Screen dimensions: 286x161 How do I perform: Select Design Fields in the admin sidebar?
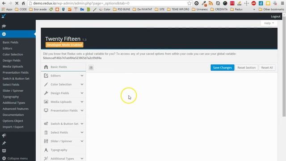(x=12, y=60)
